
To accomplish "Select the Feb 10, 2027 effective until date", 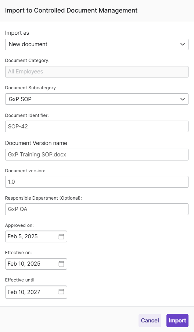I will tap(36, 292).
